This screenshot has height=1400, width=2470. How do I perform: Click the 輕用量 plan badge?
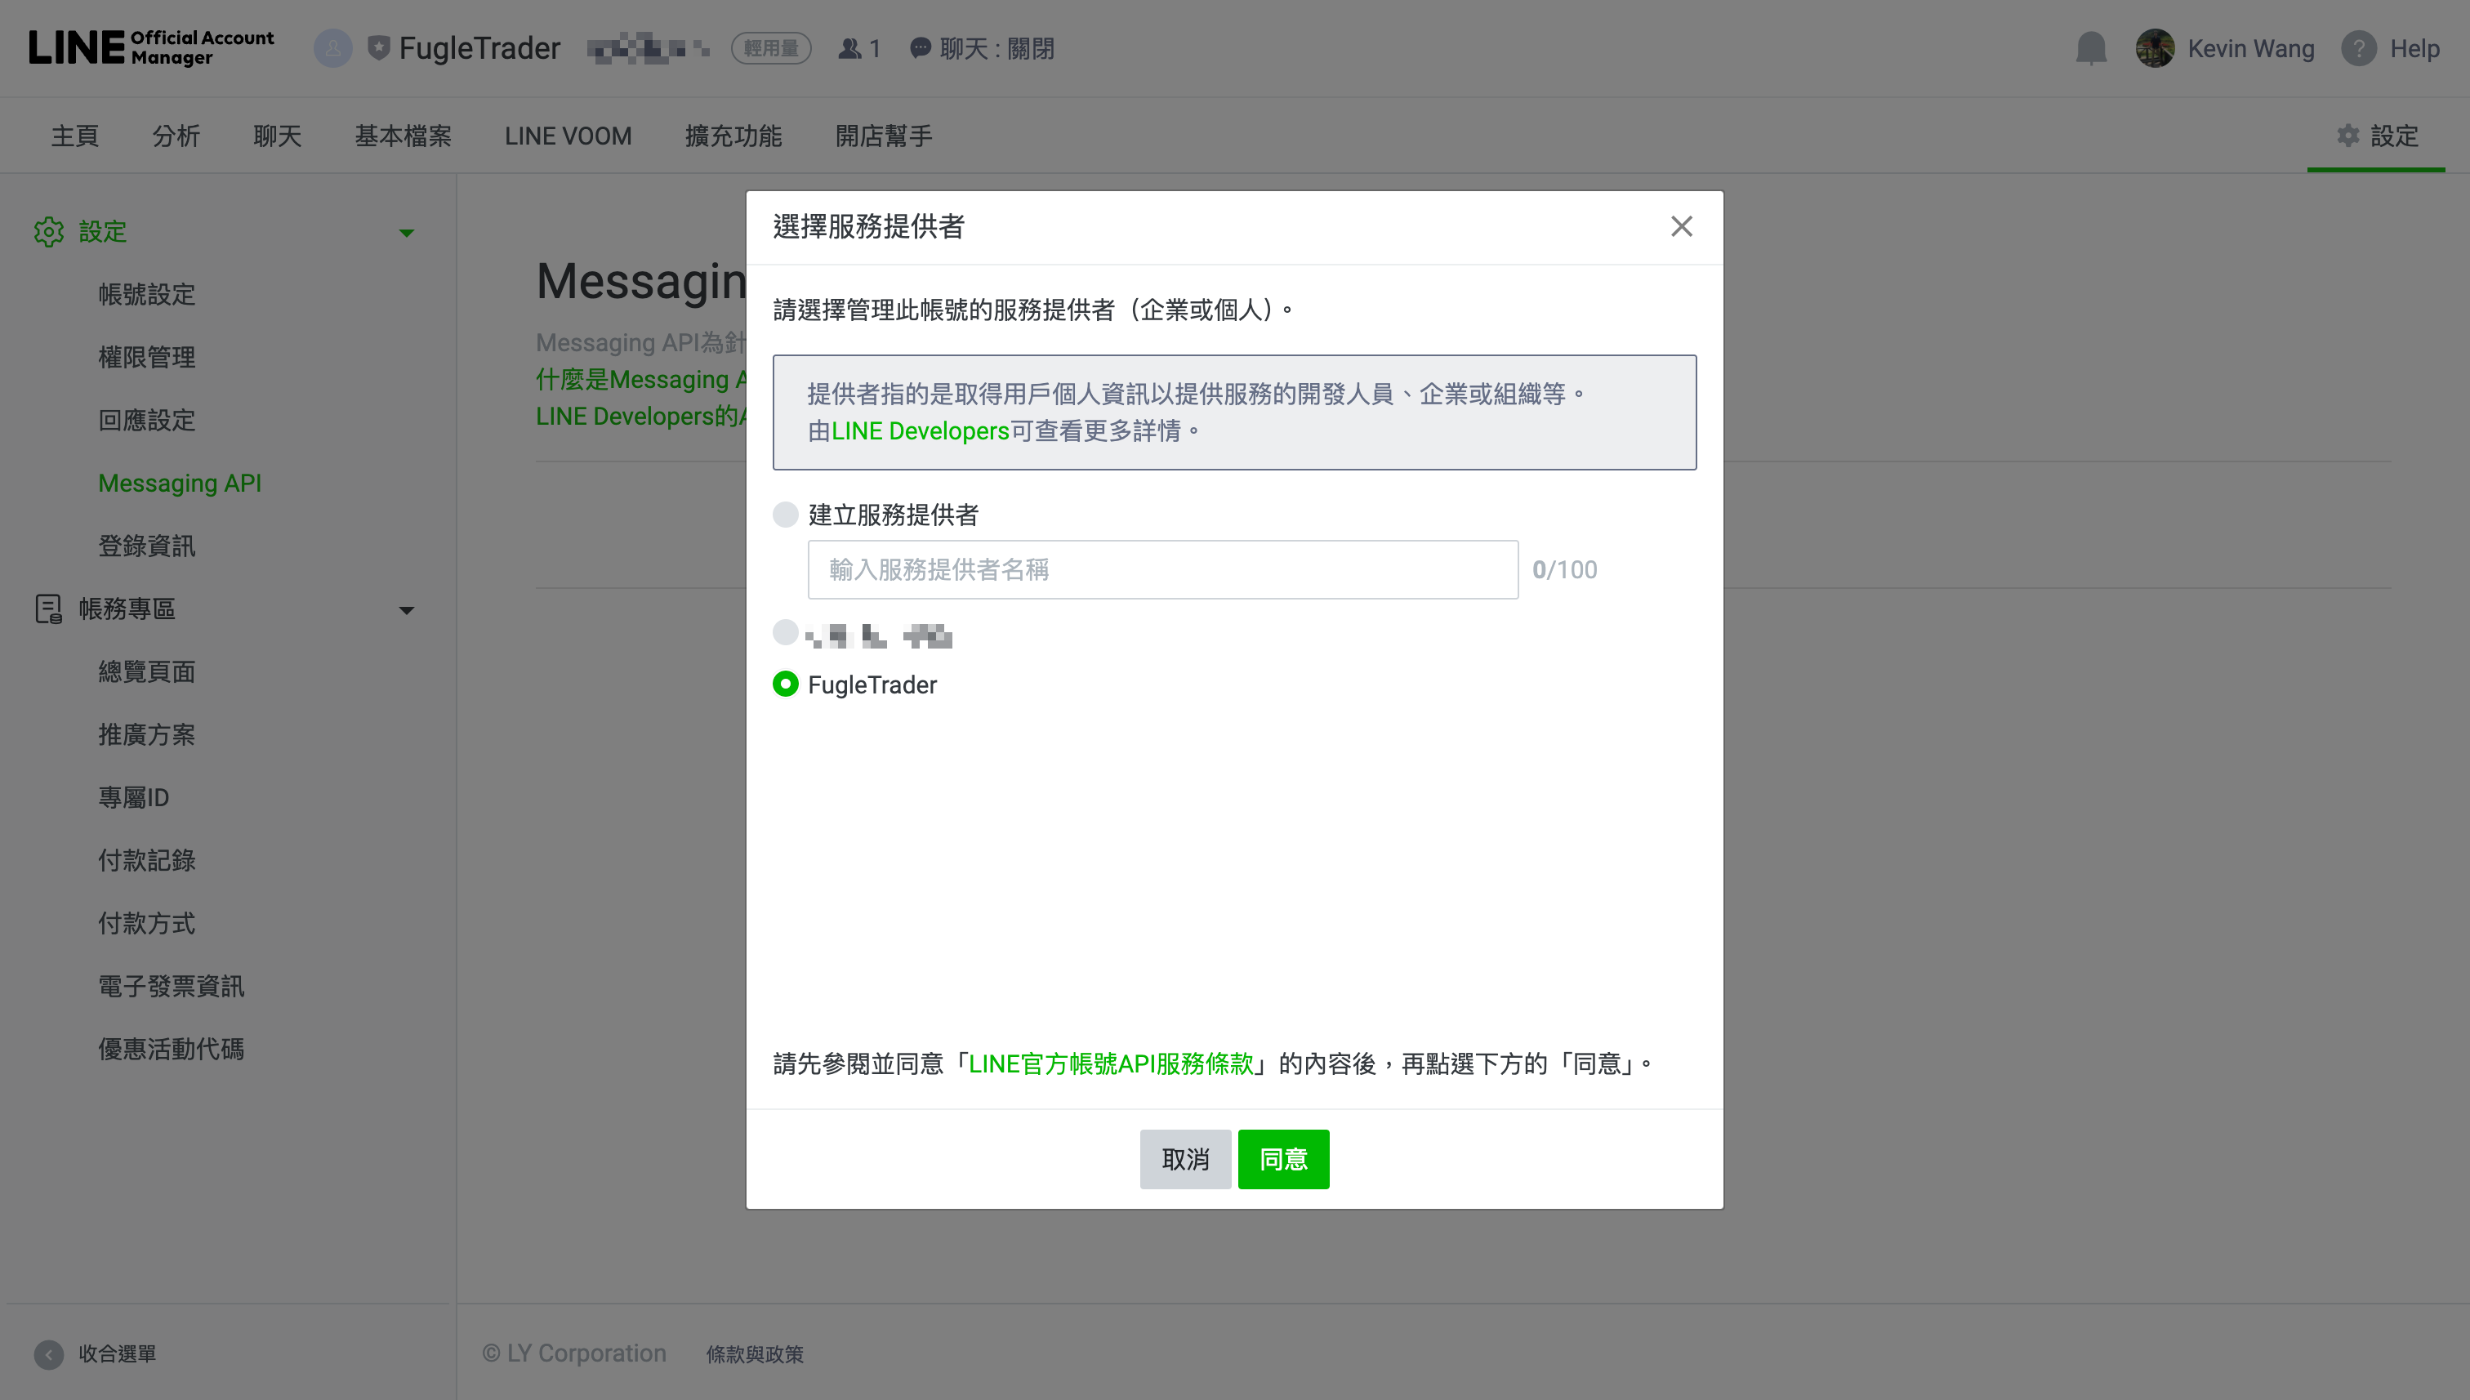pyautogui.click(x=771, y=48)
